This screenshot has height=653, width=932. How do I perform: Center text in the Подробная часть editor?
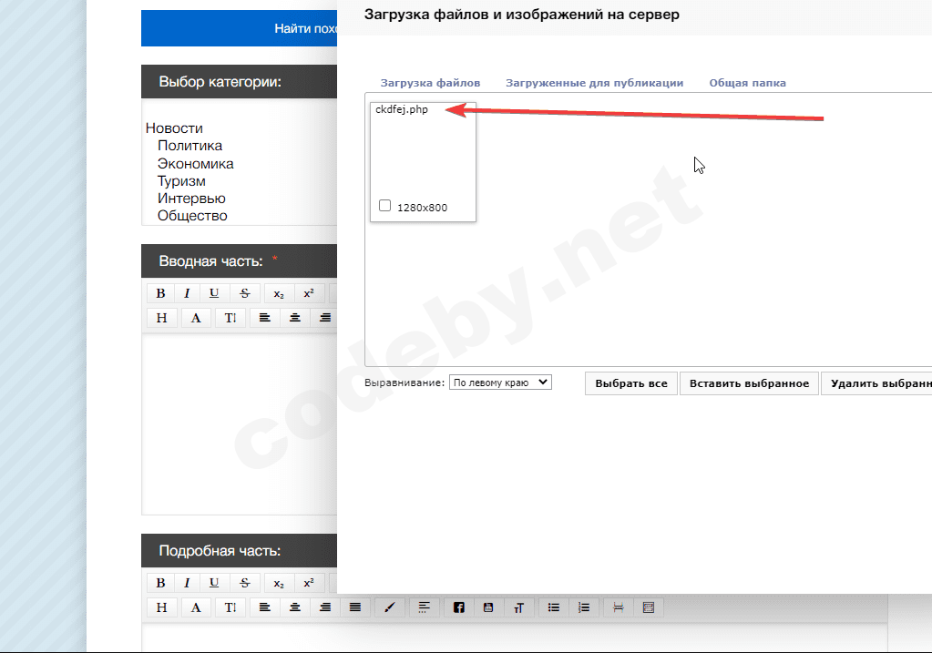(x=295, y=607)
